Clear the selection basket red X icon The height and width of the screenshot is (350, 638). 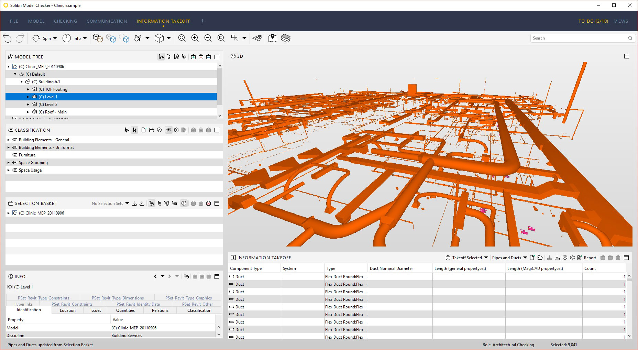click(208, 204)
